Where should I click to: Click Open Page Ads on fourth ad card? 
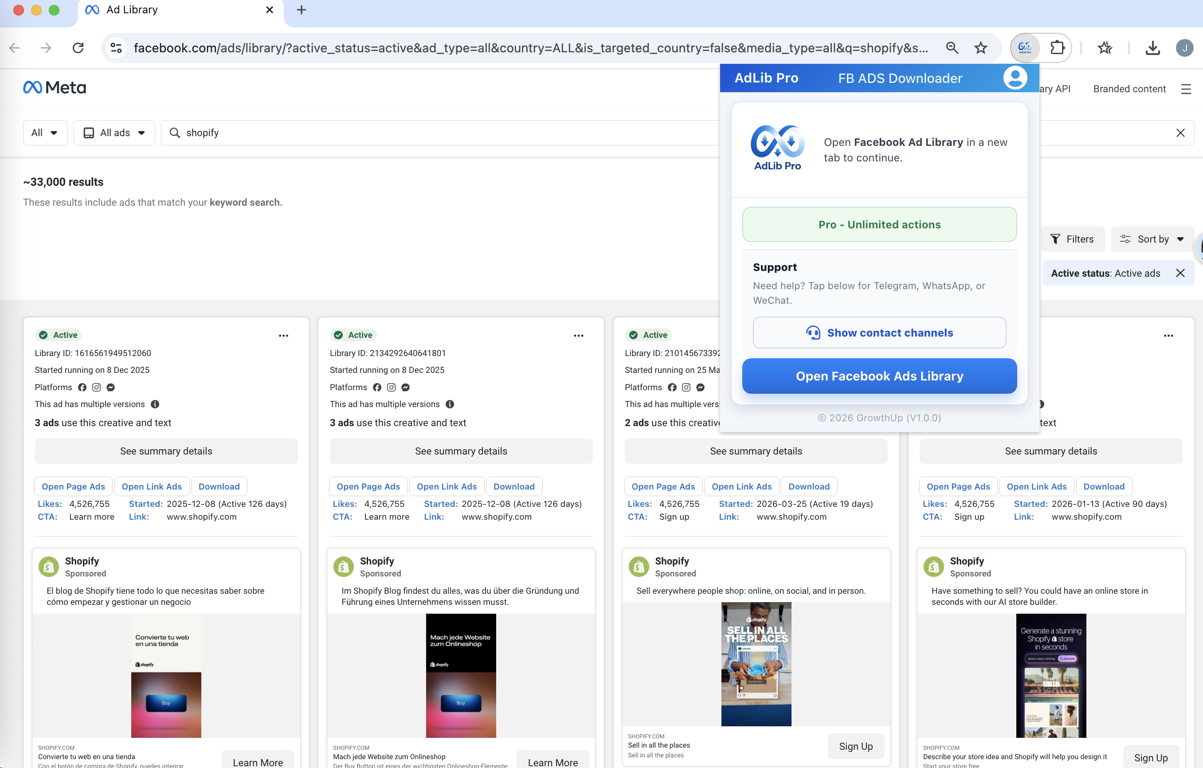958,487
